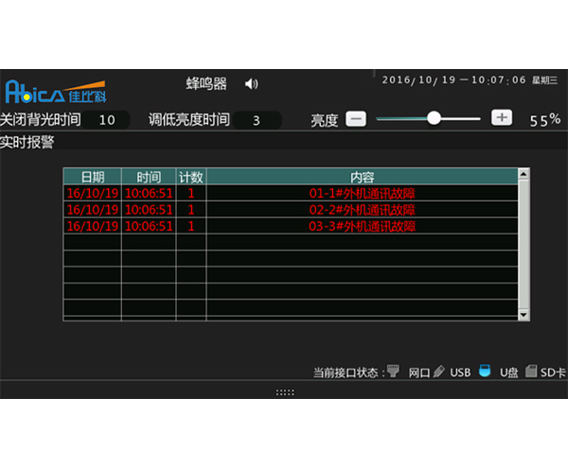Click the 蜂鸣器 label
Image resolution: width=568 pixels, height=468 pixels.
[206, 83]
